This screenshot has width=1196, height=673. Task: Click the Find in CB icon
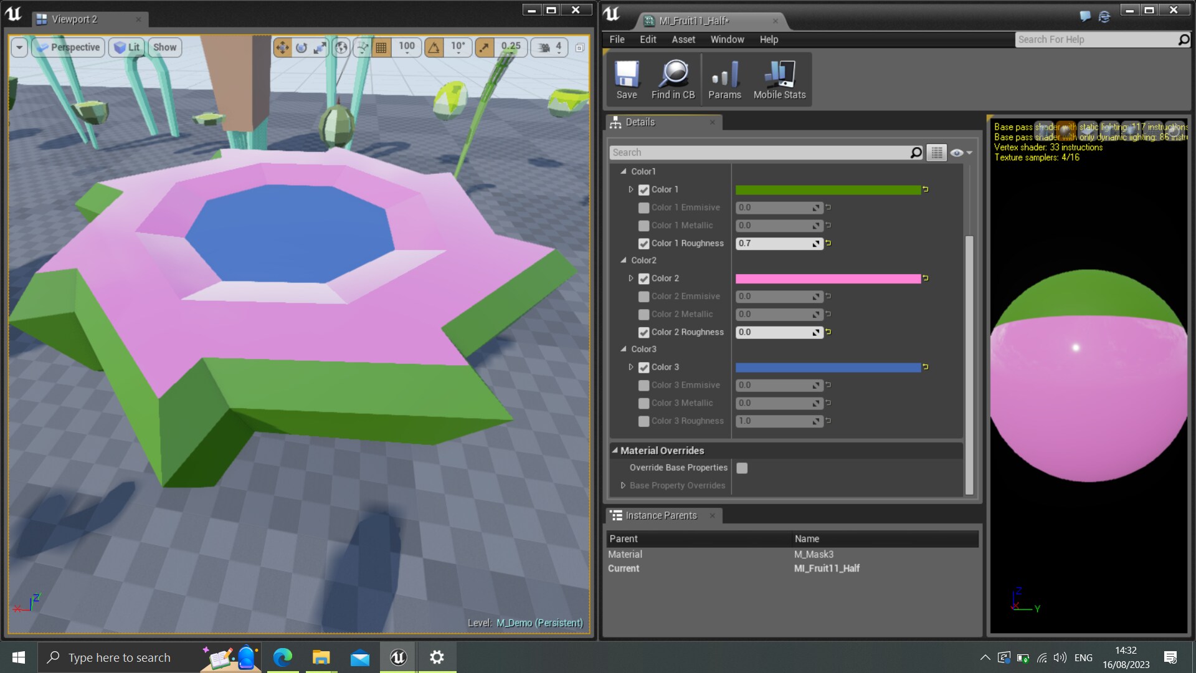coord(673,78)
